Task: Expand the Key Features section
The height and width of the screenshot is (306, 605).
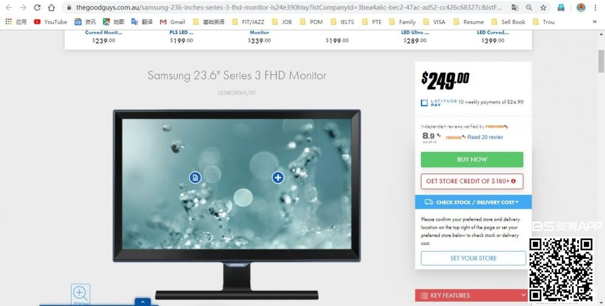Action: click(472, 295)
